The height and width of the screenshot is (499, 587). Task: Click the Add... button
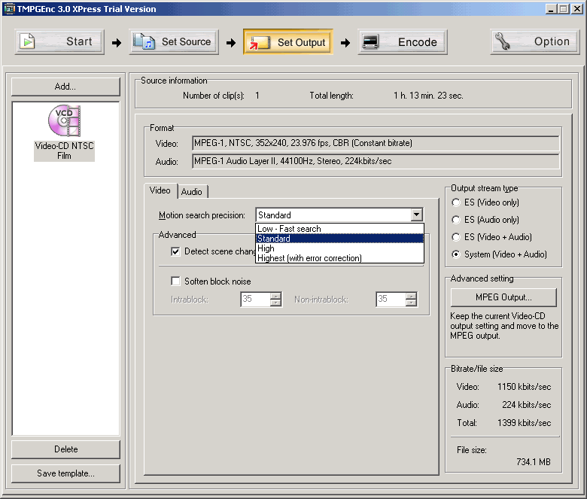(65, 87)
